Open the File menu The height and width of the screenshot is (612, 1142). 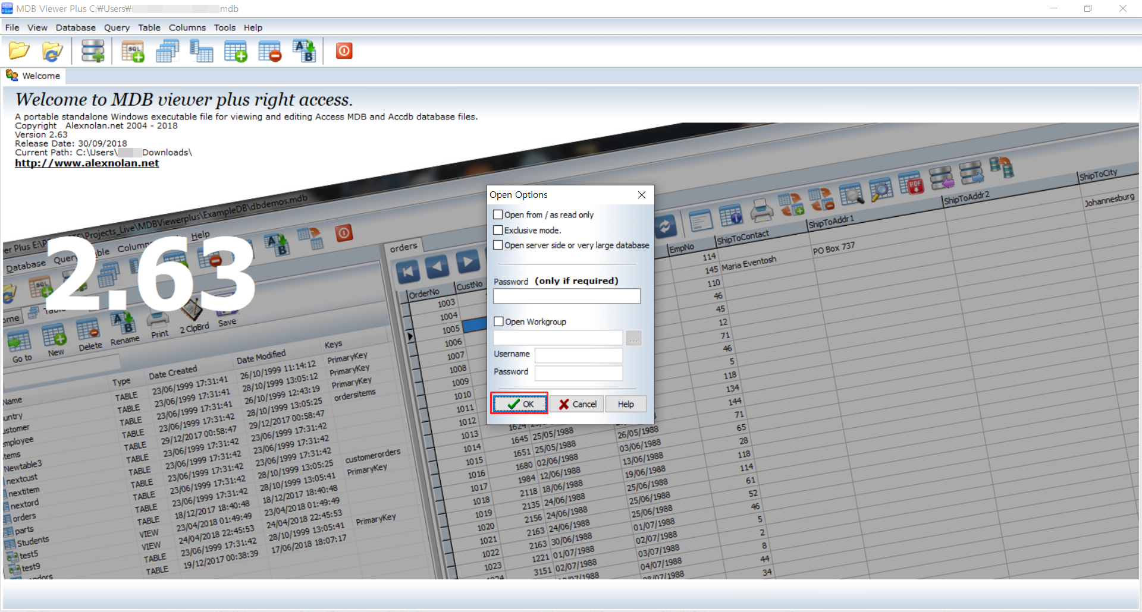[12, 27]
